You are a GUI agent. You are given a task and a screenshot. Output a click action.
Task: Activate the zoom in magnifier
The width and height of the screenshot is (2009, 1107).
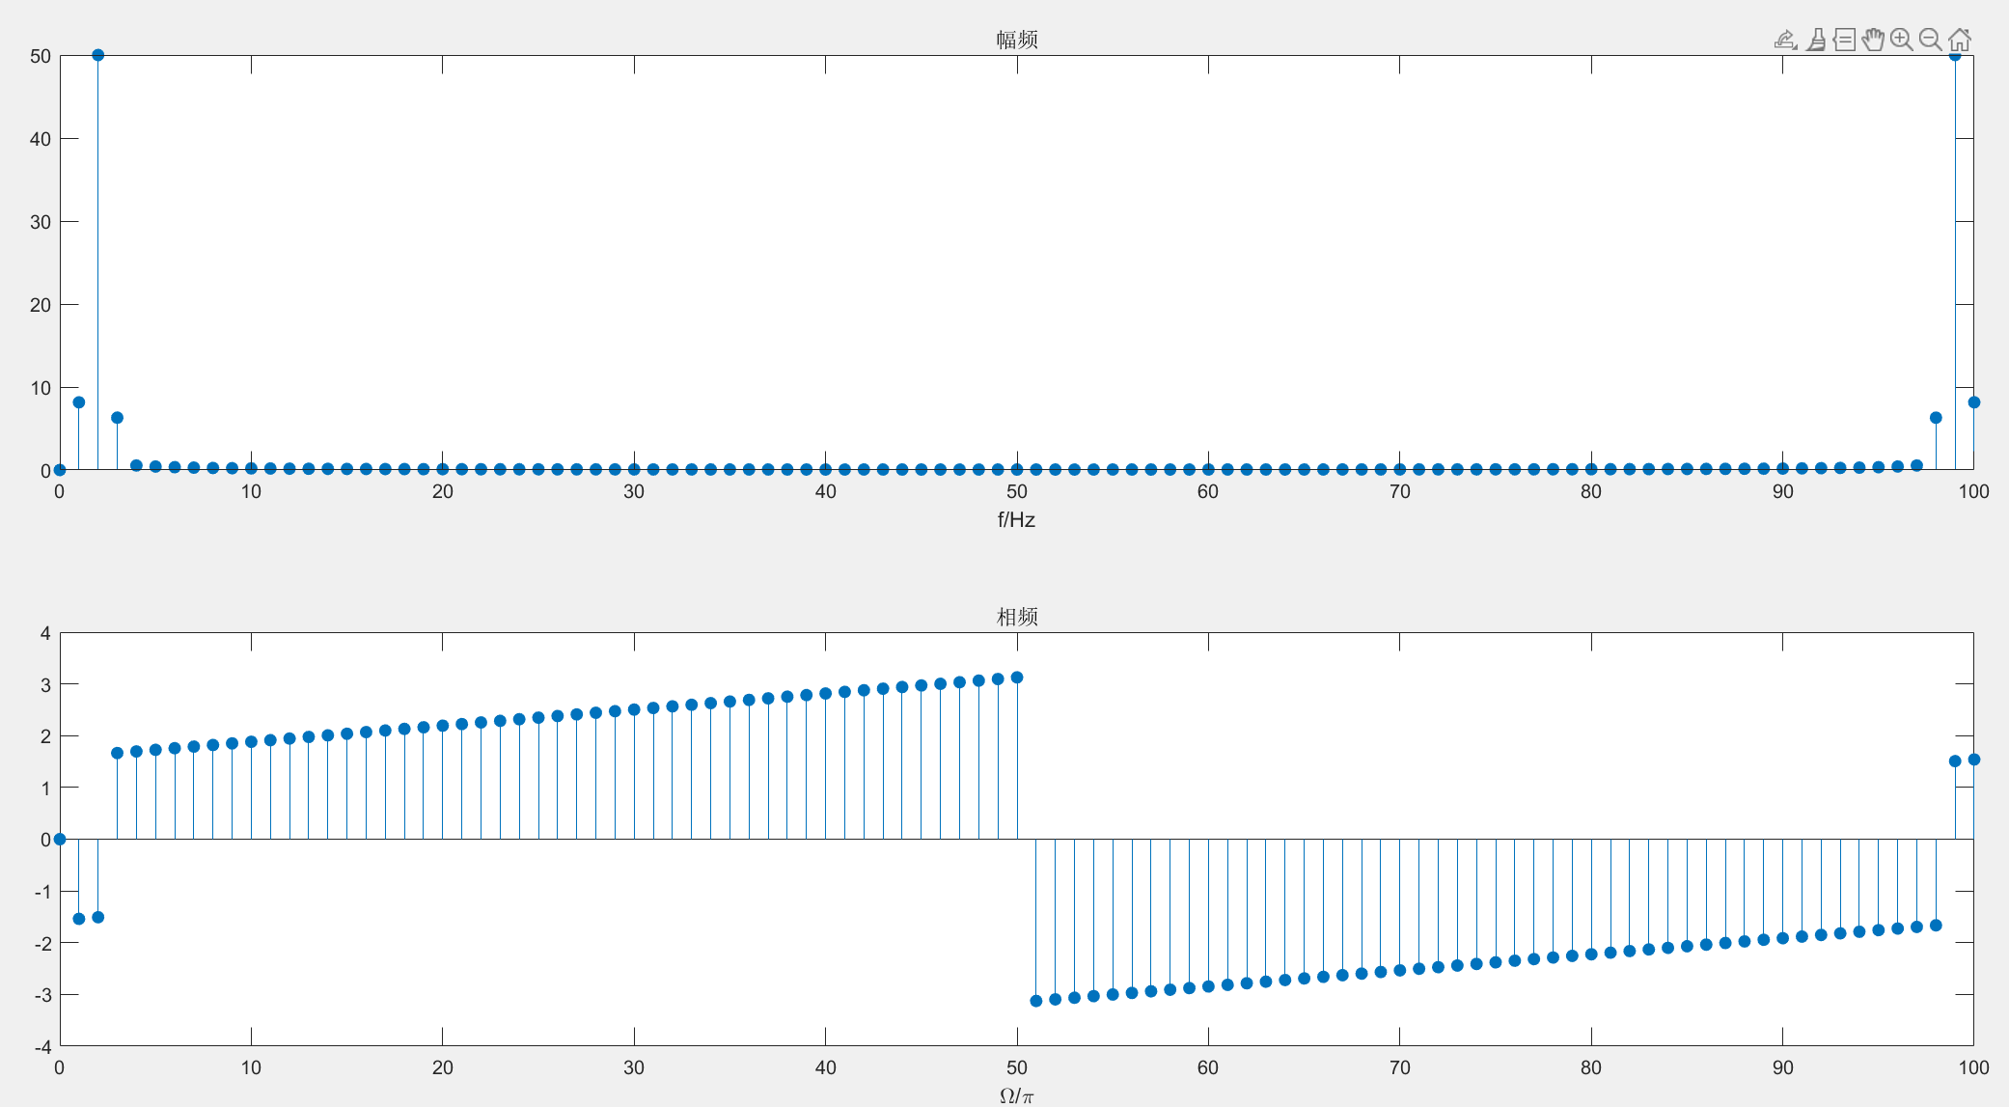tap(1901, 40)
